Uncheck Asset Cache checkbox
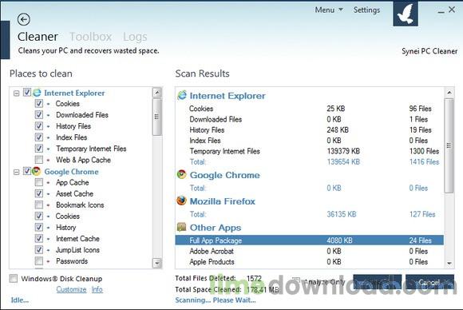Image resolution: width=463 pixels, height=310 pixels. point(39,193)
